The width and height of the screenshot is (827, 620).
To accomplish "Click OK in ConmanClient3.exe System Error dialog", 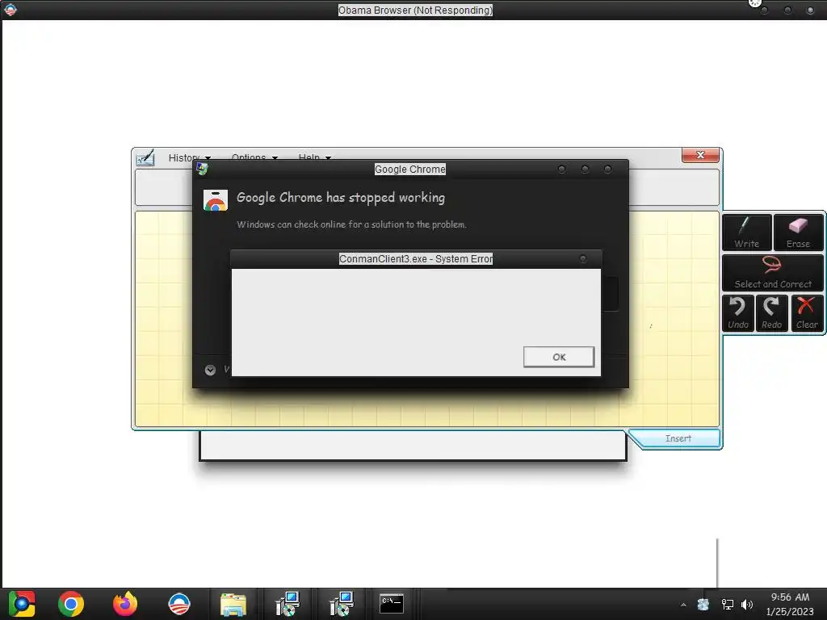I will click(x=559, y=357).
